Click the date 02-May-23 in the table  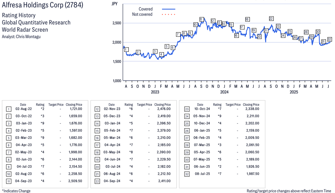(23, 152)
